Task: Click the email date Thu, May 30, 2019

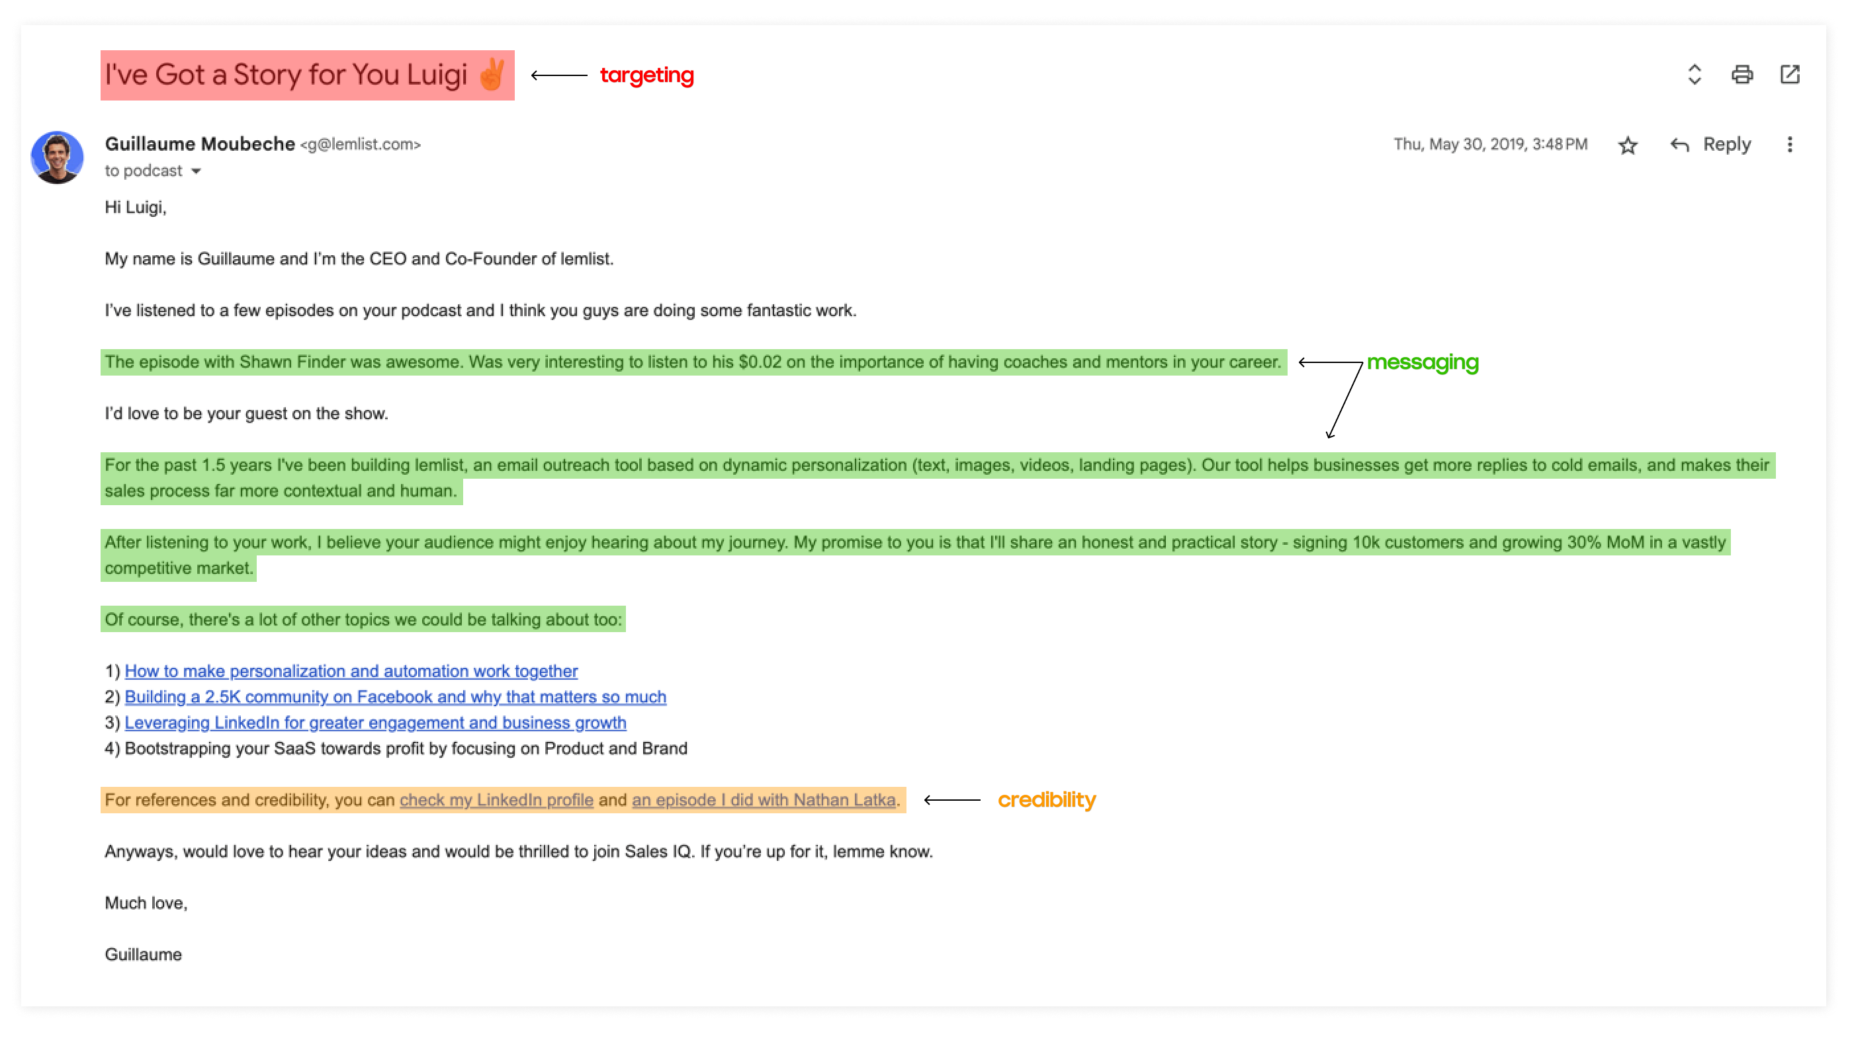Action: coord(1490,144)
